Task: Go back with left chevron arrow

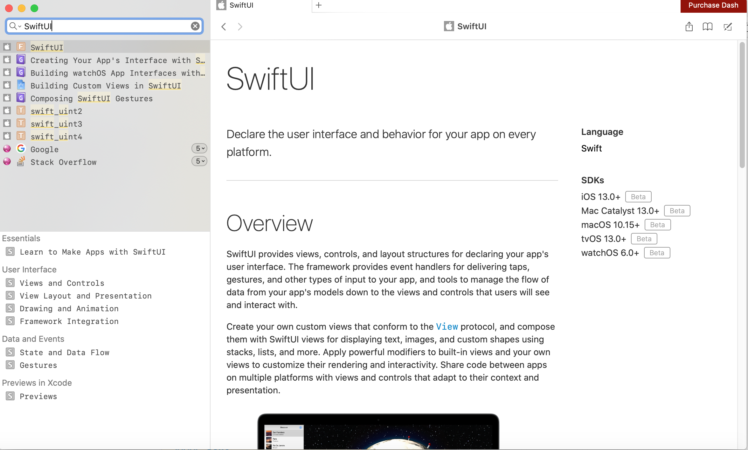Action: tap(224, 26)
